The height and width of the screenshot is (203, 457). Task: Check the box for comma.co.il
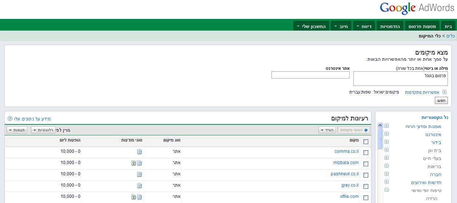coord(366,153)
